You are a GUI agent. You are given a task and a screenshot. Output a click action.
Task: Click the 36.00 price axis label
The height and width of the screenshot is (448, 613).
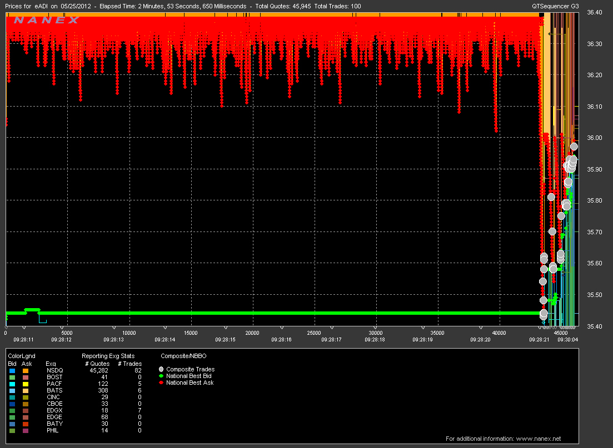click(595, 138)
